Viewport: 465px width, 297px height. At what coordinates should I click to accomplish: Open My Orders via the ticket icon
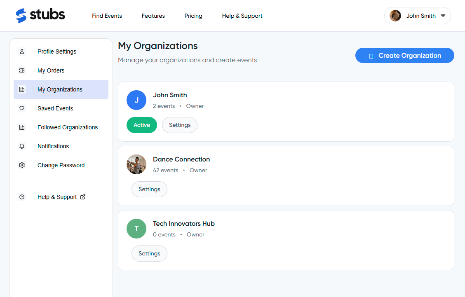click(21, 70)
